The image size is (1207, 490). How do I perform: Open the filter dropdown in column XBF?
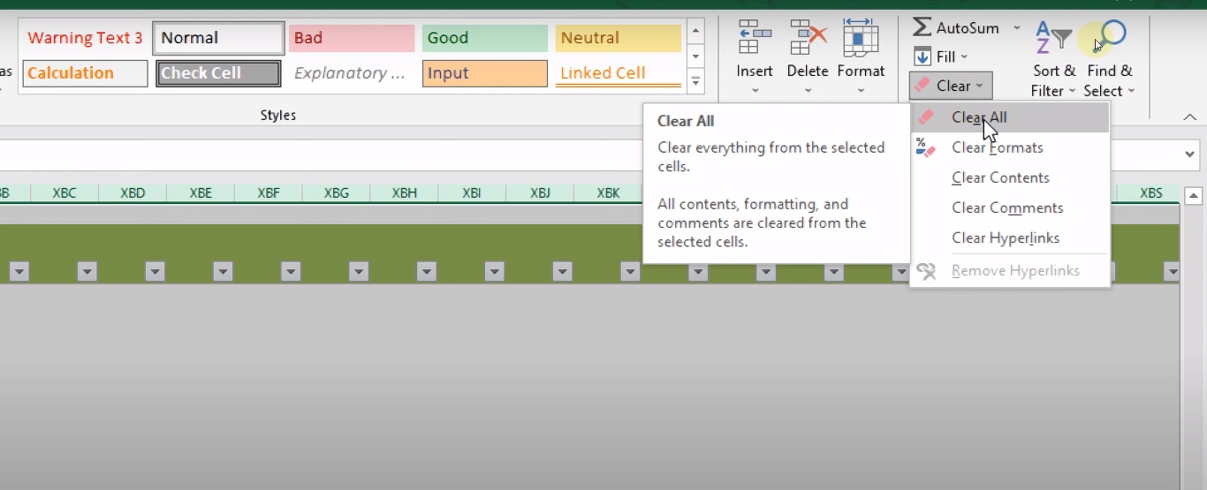(291, 272)
